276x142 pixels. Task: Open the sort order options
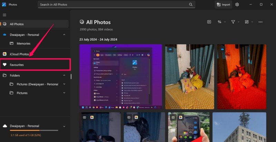click(221, 22)
